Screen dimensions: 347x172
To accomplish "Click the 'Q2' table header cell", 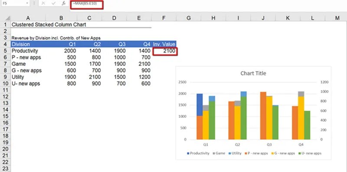I will tap(89, 44).
